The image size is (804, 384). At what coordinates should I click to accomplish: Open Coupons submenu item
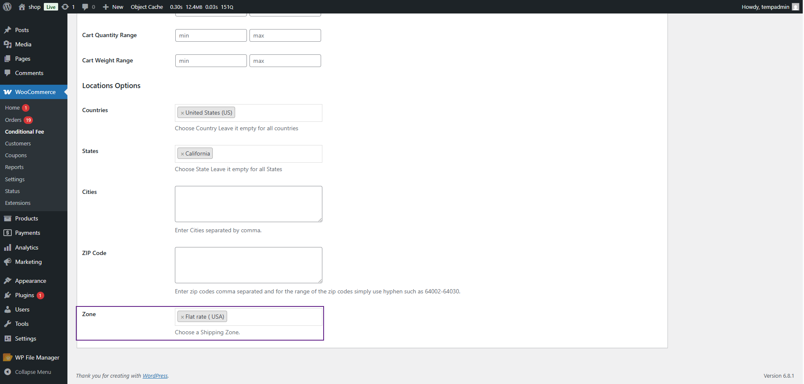click(x=16, y=156)
